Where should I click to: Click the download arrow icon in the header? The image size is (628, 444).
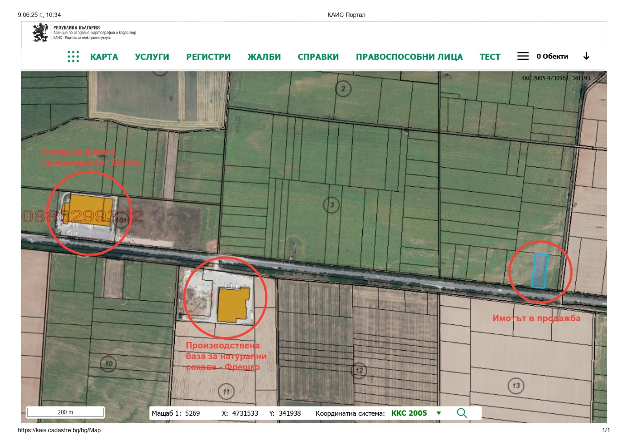coord(586,56)
